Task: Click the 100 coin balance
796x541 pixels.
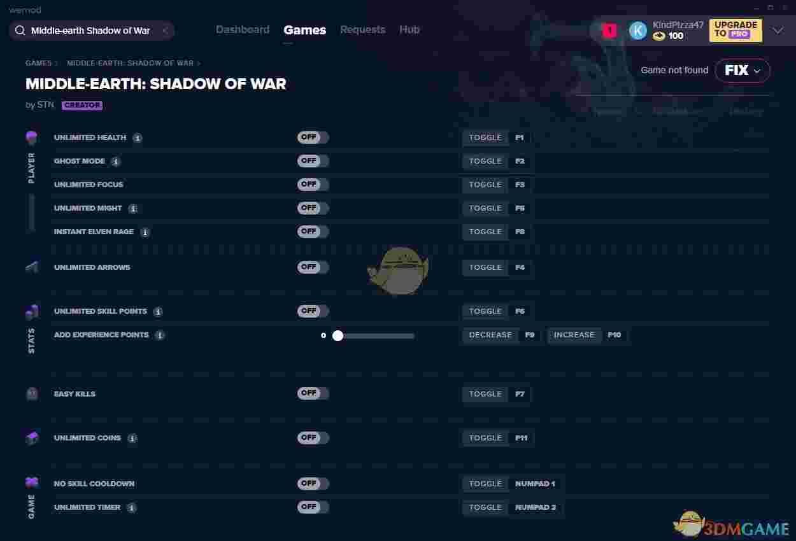Action: point(676,36)
